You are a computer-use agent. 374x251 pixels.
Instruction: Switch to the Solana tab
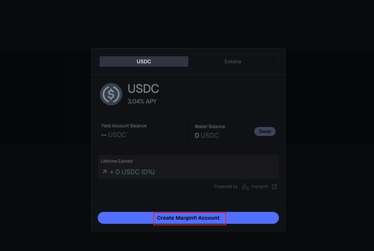233,61
